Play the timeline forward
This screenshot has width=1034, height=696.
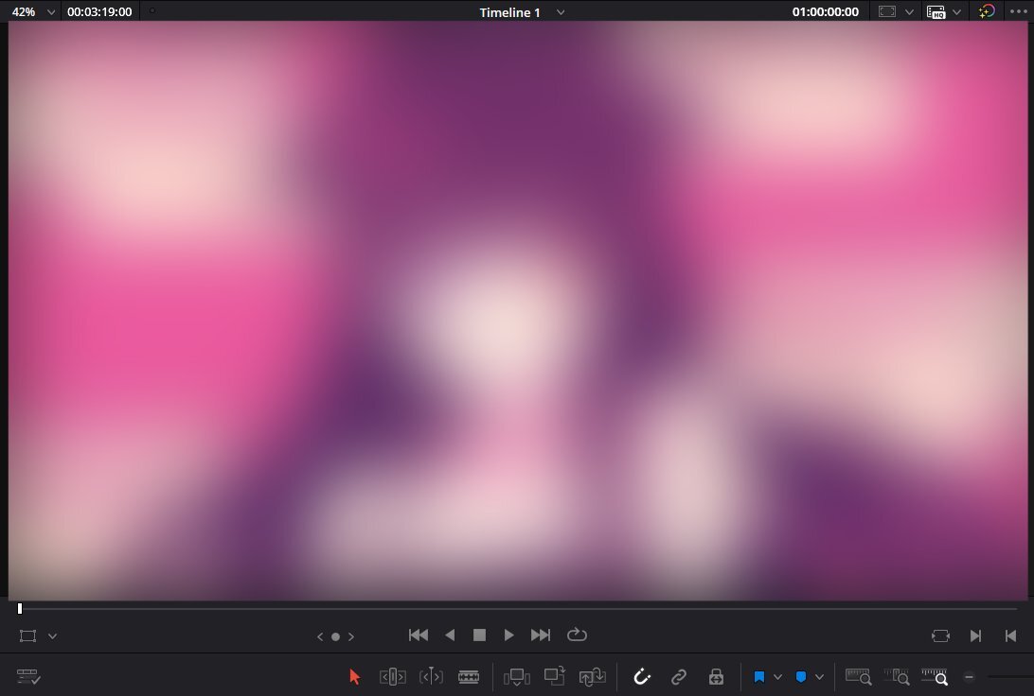pos(508,635)
